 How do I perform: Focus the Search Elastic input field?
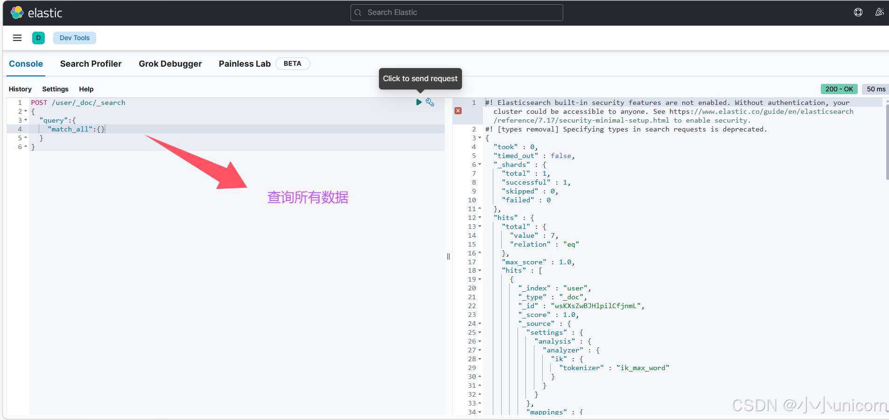coord(456,13)
